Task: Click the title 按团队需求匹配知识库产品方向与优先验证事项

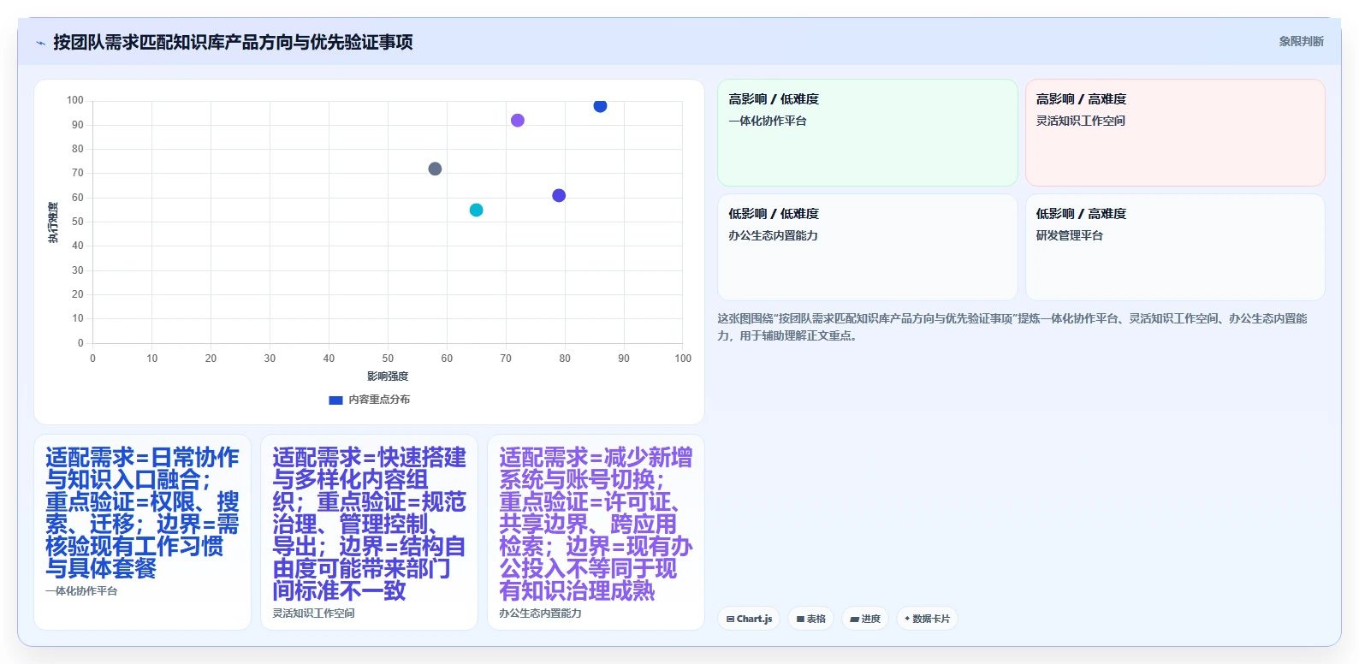Action: 233,42
